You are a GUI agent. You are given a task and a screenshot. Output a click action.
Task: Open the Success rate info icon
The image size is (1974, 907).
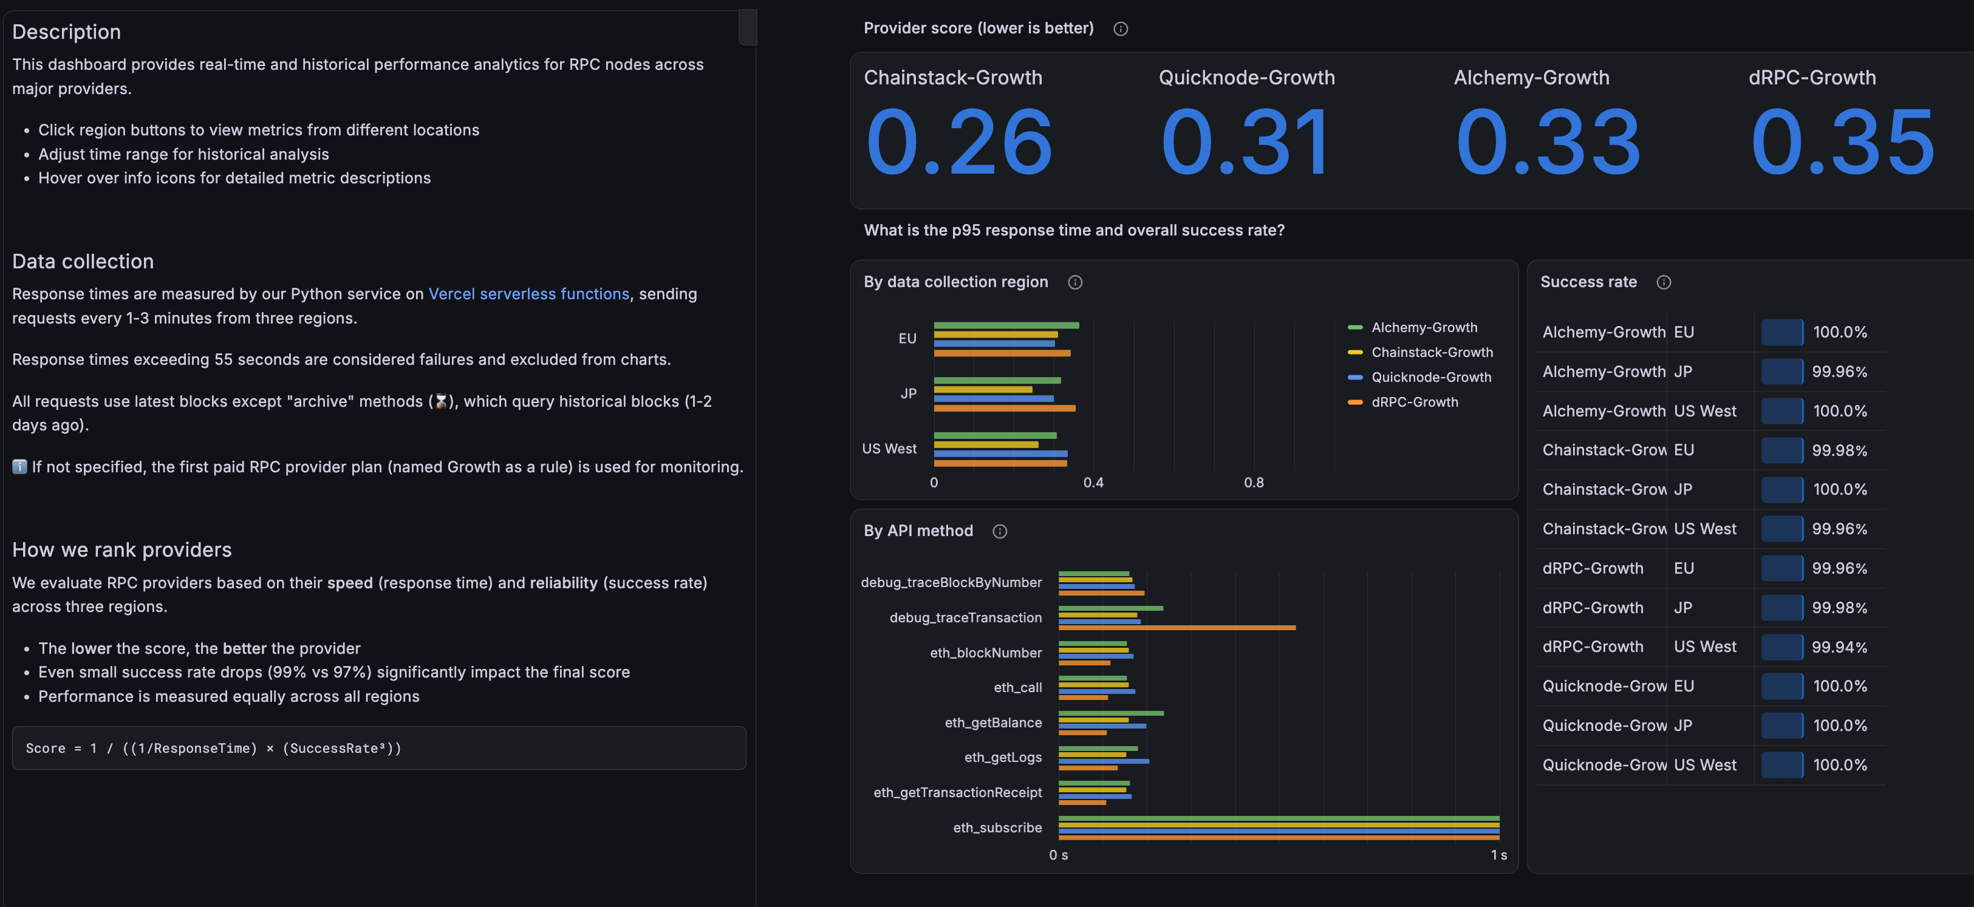pyautogui.click(x=1664, y=283)
